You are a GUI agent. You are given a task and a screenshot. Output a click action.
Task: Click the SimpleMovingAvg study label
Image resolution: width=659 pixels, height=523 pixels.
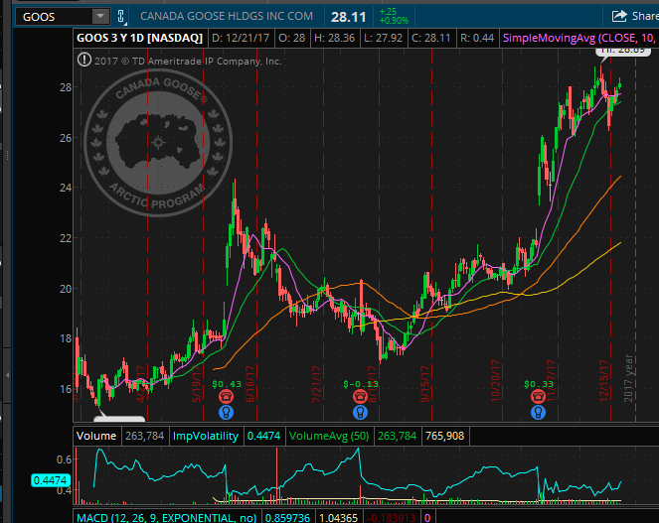pyautogui.click(x=578, y=38)
